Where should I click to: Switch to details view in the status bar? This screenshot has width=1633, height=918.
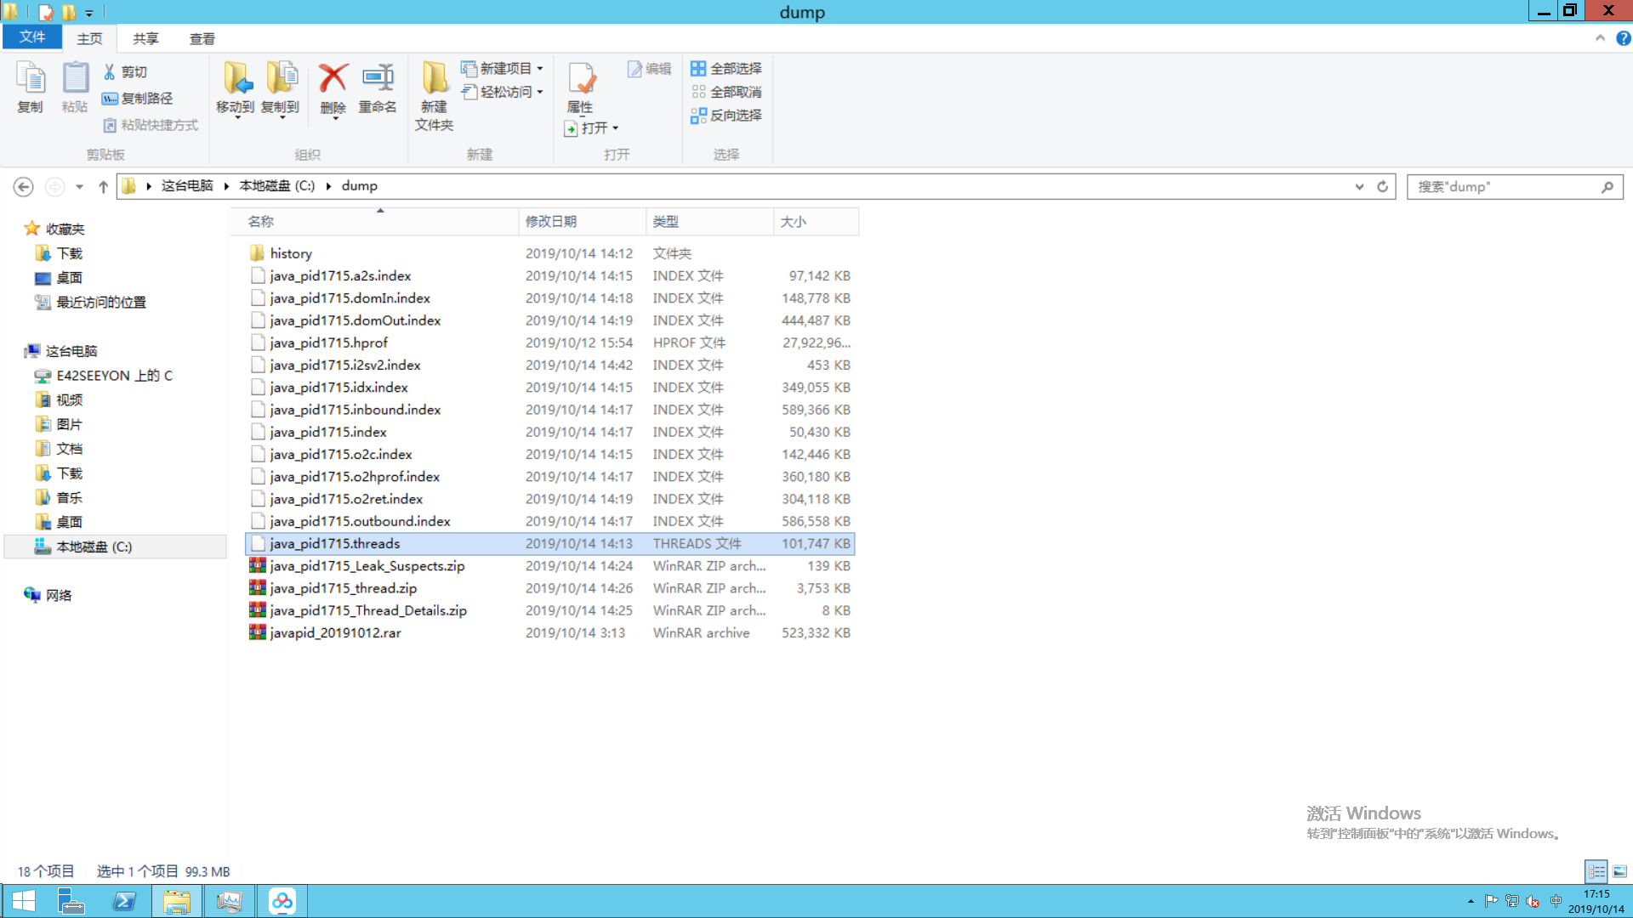click(1596, 872)
